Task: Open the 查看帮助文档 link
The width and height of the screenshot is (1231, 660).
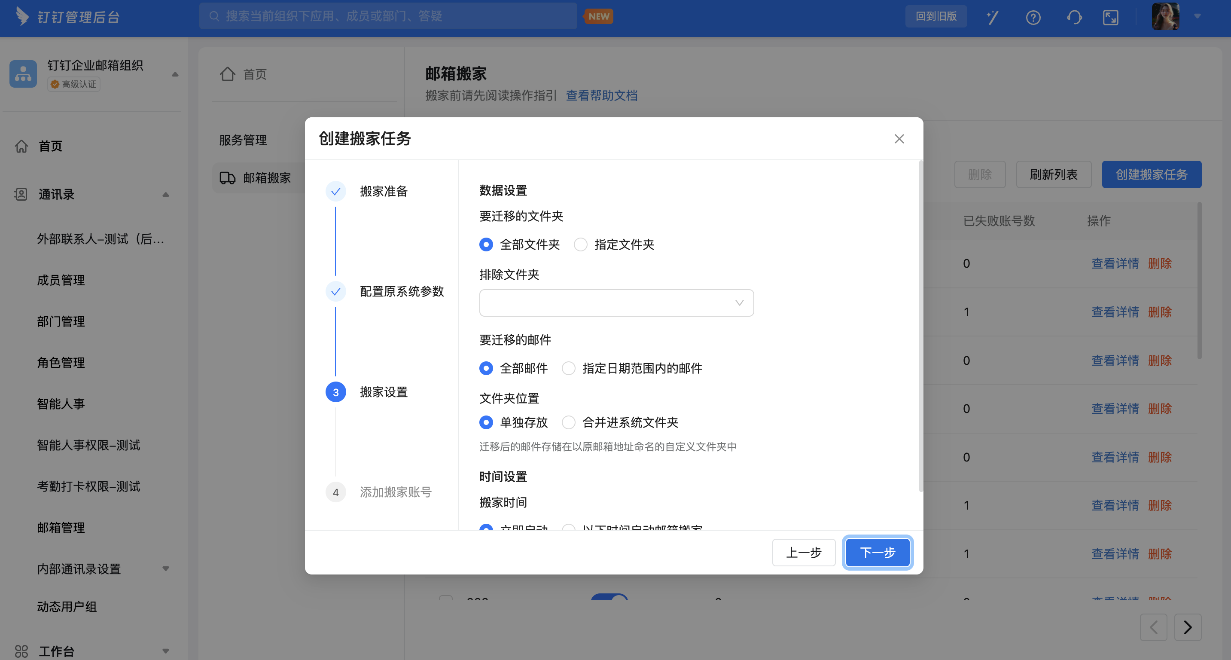Action: [x=602, y=95]
